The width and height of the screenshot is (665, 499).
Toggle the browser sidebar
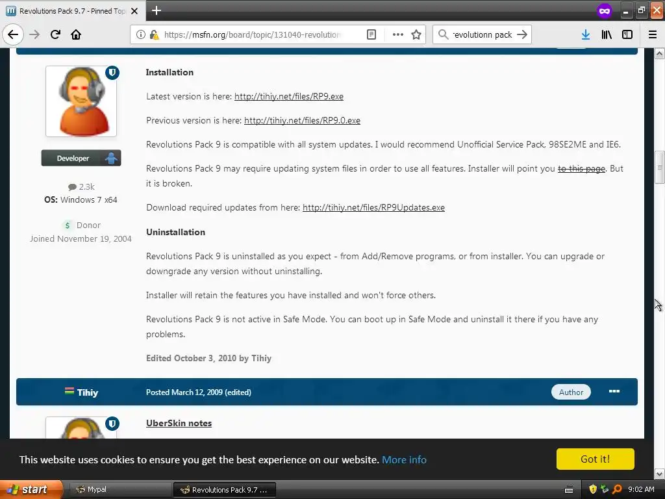[x=627, y=34]
